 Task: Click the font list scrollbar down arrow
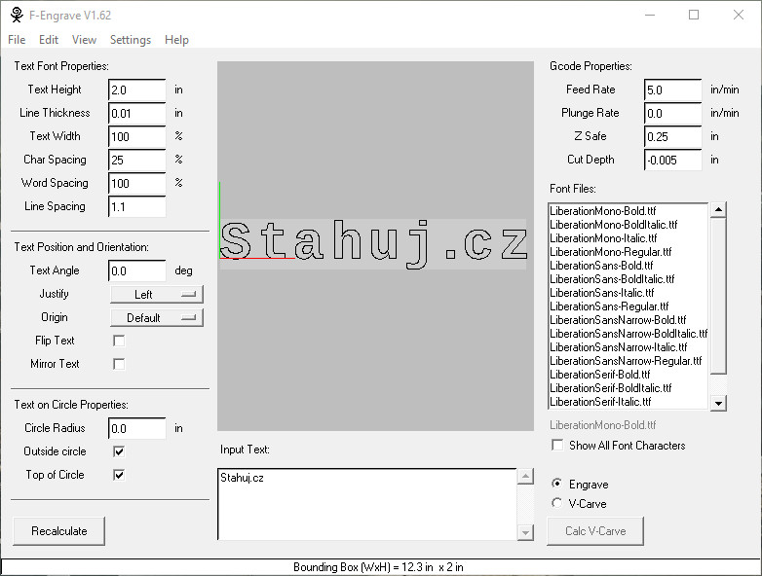point(718,403)
